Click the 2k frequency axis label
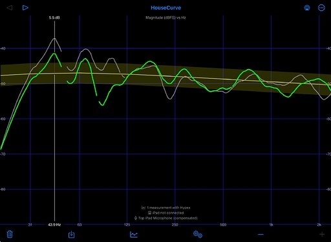 click(319, 225)
